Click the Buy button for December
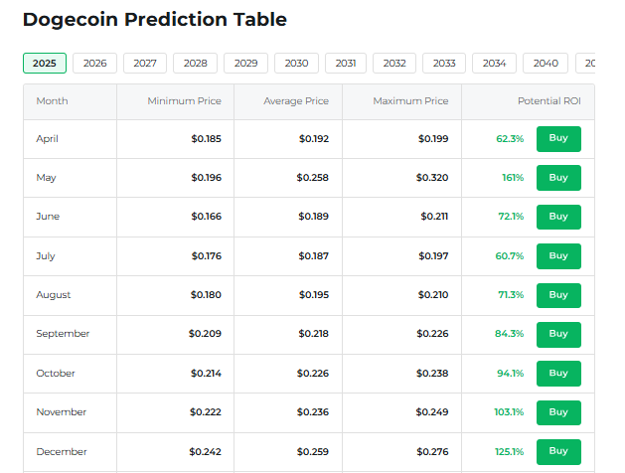 coord(558,452)
